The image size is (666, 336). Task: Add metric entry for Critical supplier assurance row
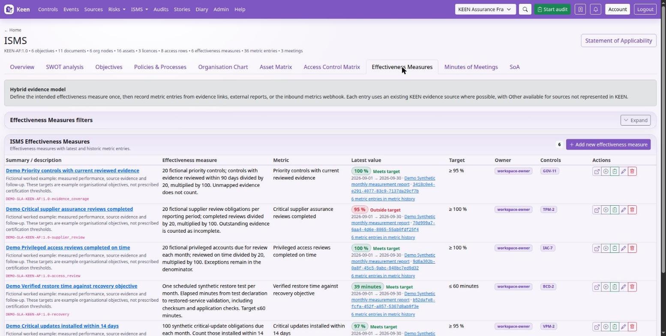(606, 210)
